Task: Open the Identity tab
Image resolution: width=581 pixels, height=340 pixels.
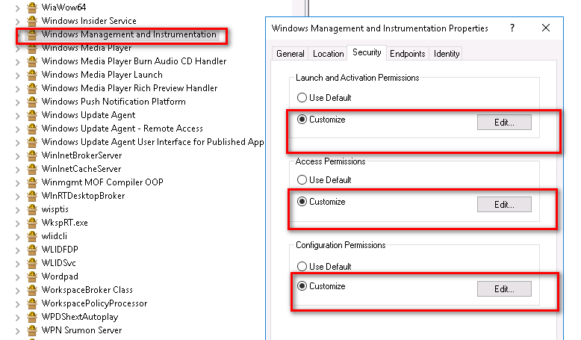Action: tap(446, 54)
